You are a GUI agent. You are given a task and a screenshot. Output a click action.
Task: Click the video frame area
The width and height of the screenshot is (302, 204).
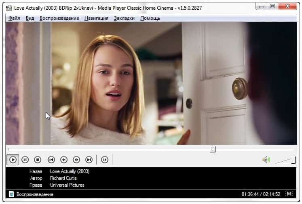coord(151,83)
